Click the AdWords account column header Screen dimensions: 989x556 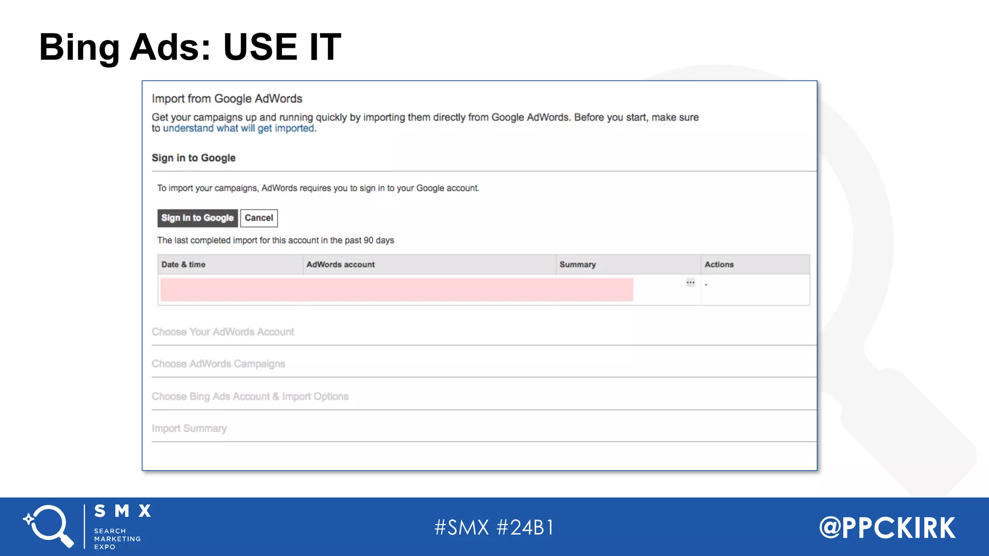point(429,264)
